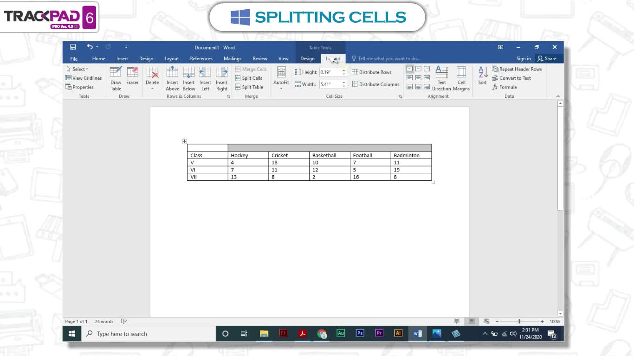This screenshot has height=356, width=634.
Task: Add column with Insert Right
Action: point(222,78)
